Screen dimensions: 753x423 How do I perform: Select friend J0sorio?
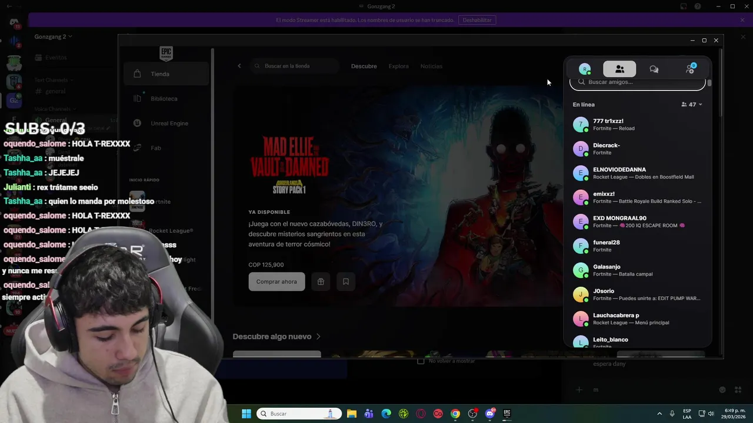click(638, 294)
